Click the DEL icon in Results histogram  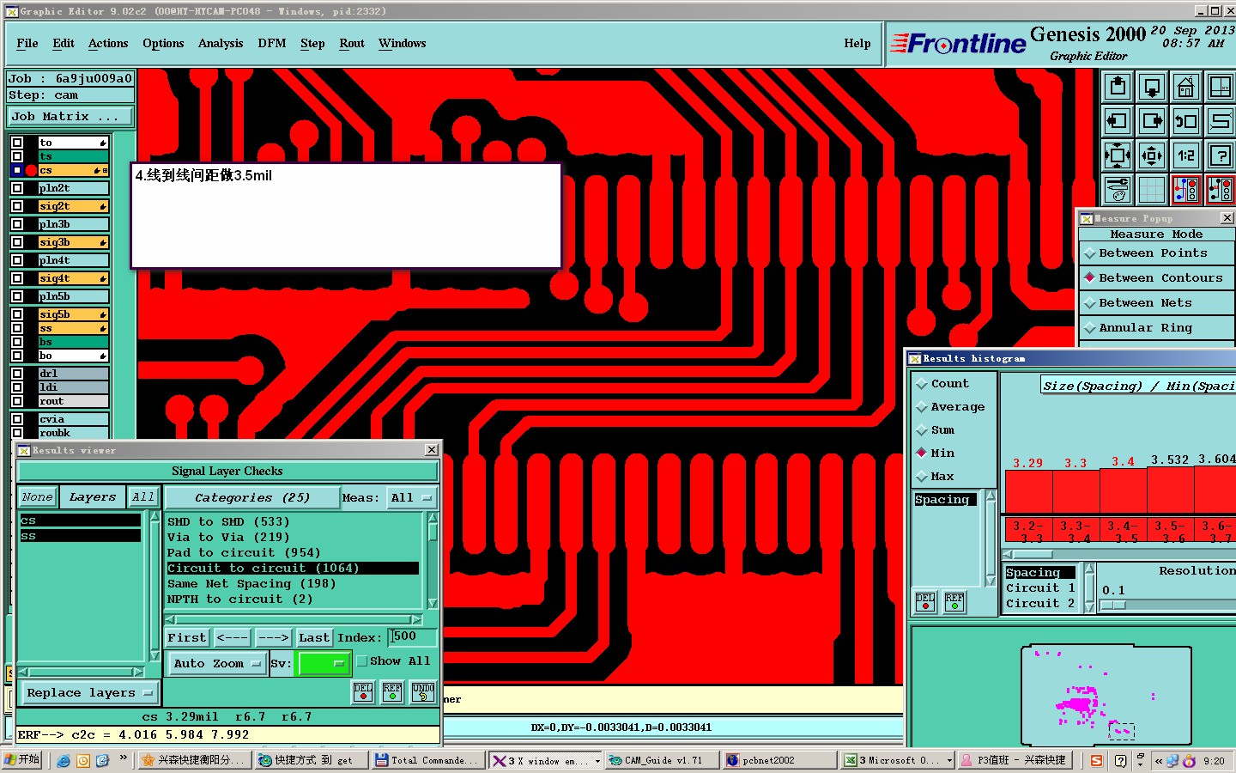[925, 602]
